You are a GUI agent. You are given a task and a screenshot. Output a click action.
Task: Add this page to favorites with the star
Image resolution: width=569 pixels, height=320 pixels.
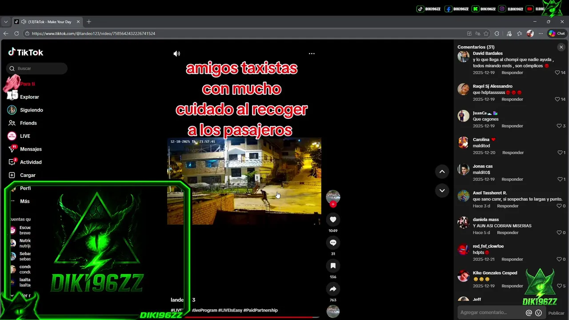point(486,33)
